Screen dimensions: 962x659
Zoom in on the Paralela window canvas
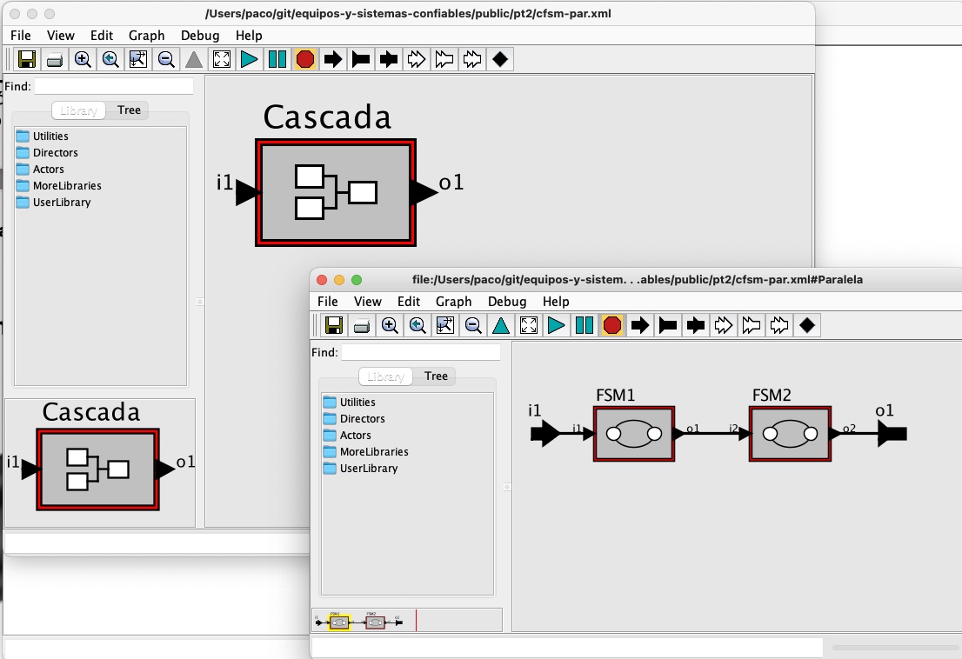tap(390, 325)
